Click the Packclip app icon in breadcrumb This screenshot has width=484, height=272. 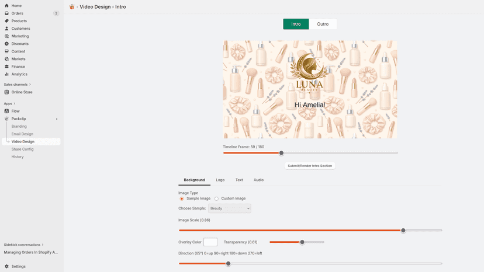click(72, 7)
